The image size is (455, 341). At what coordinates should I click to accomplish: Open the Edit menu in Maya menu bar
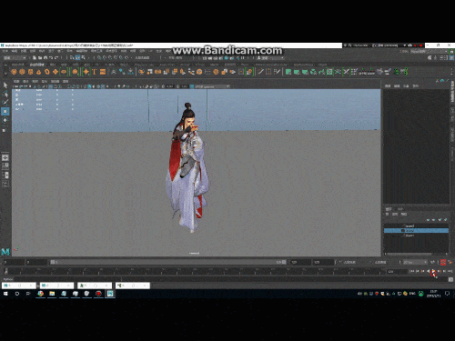point(15,52)
